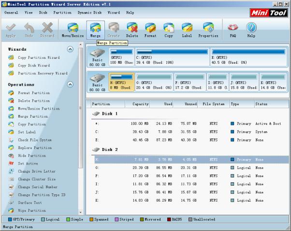Sort by the Status column header
The height and width of the screenshot is (231, 291).
271,104
